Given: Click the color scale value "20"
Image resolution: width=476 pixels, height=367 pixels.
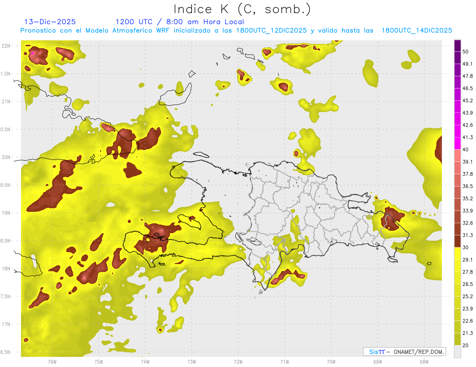Looking at the screenshot, I should [466, 345].
